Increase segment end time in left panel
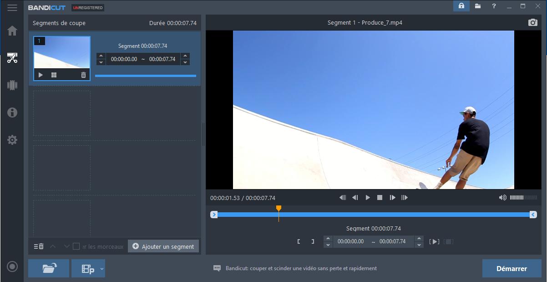Screen dimensions: 547x282 coord(185,56)
